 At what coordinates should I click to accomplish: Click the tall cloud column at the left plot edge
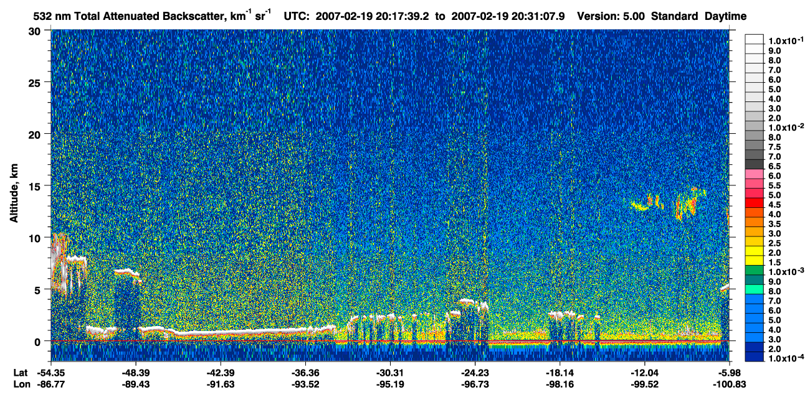click(60, 262)
